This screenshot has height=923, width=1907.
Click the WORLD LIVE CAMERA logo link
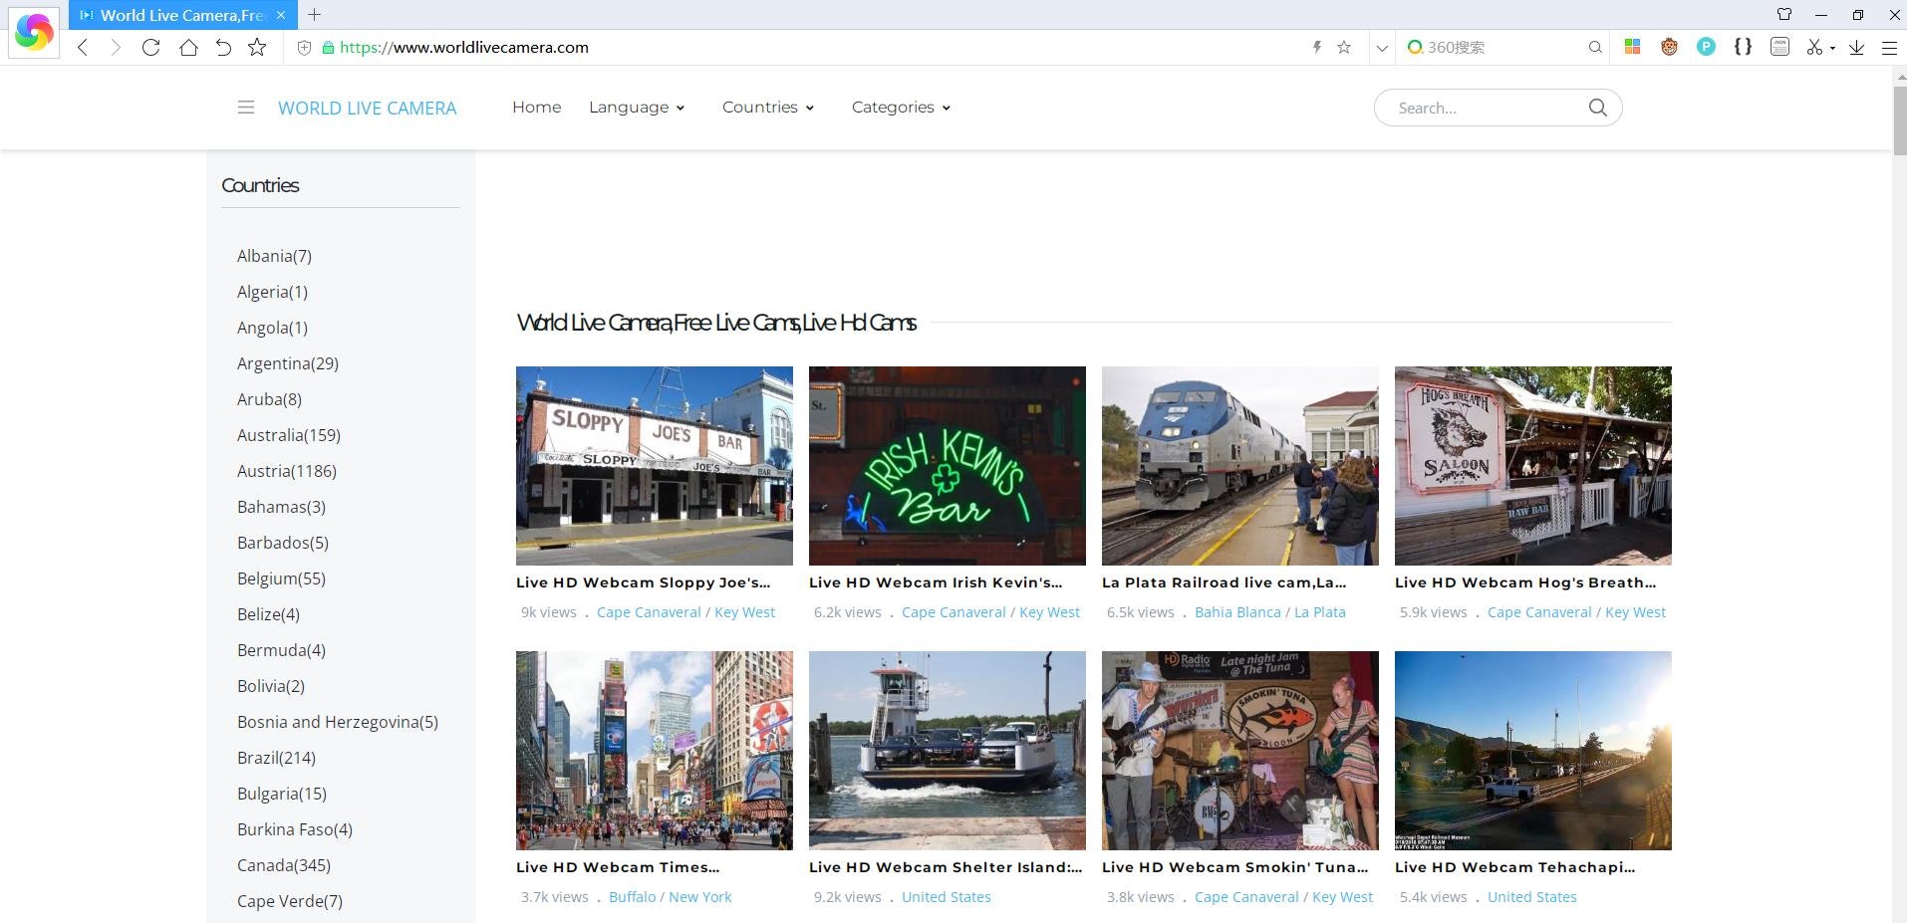click(367, 108)
